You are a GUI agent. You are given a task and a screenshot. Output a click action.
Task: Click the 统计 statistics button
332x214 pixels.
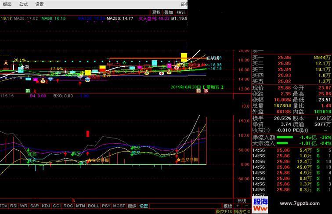181,12
